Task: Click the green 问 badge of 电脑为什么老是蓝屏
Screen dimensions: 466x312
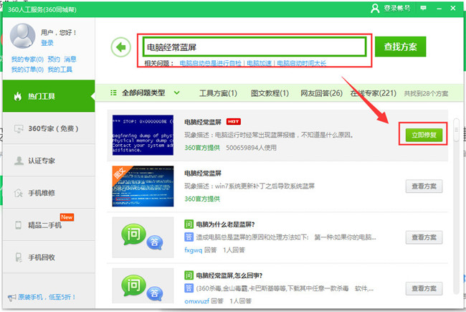Action: point(189,224)
